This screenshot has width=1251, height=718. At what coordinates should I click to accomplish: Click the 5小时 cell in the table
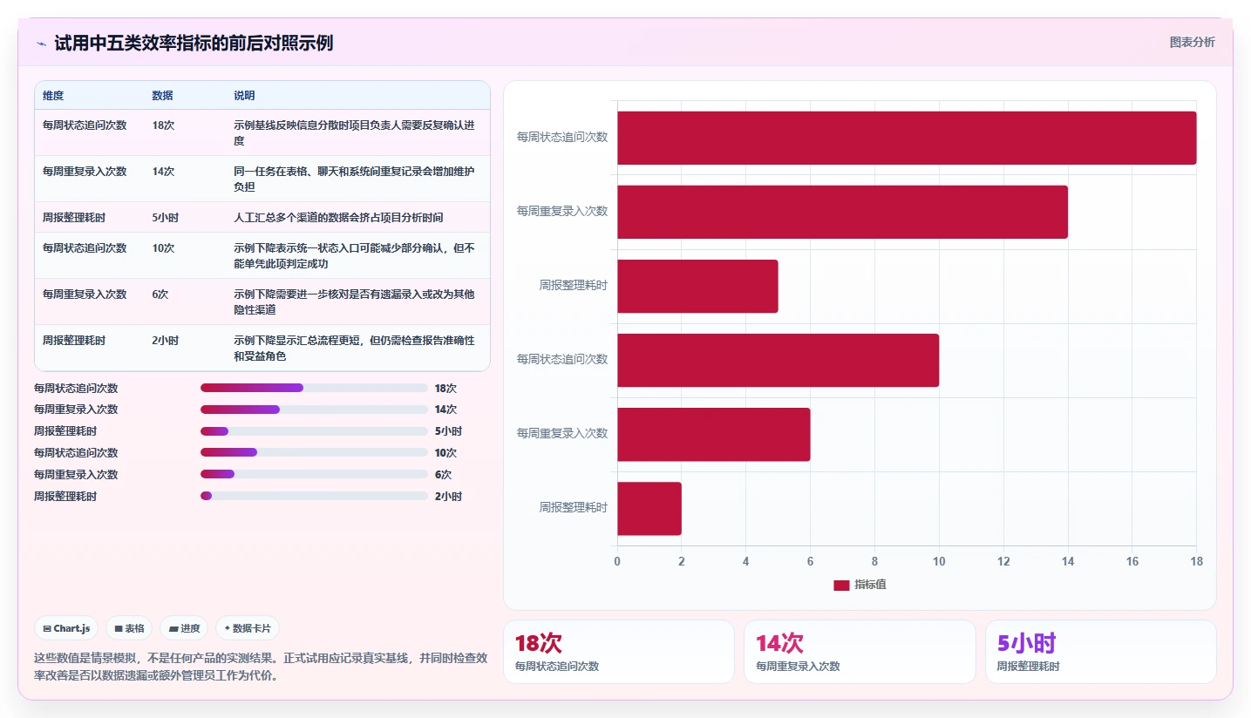165,218
